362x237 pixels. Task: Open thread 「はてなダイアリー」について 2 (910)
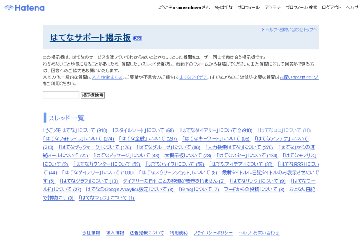(216, 130)
